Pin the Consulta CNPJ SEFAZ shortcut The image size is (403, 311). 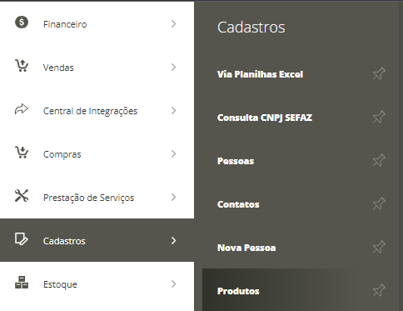[x=379, y=117]
